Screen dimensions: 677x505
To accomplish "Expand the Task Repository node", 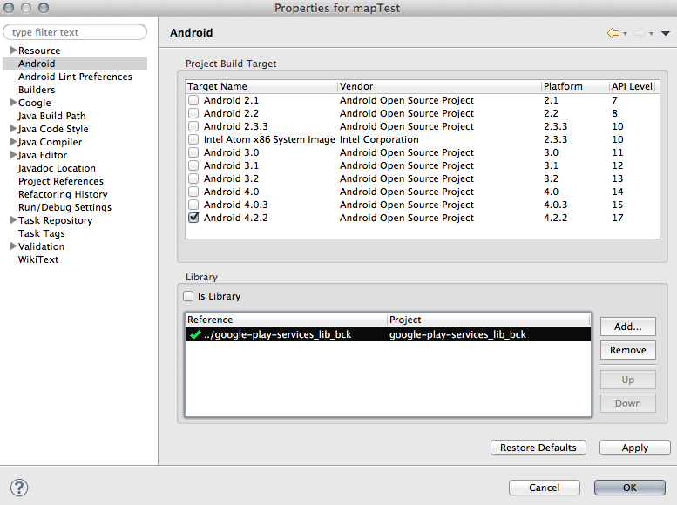I will tap(13, 220).
